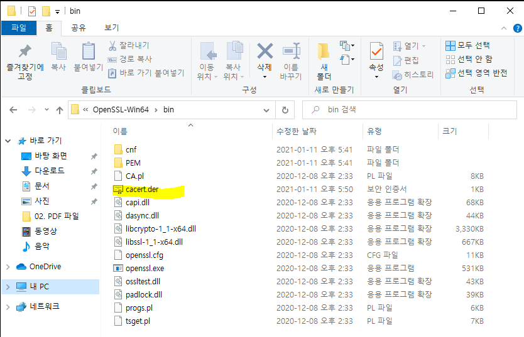Screen dimensions: 524x337
Task: Sort by 수정한 날짜 column header
Action: point(297,131)
